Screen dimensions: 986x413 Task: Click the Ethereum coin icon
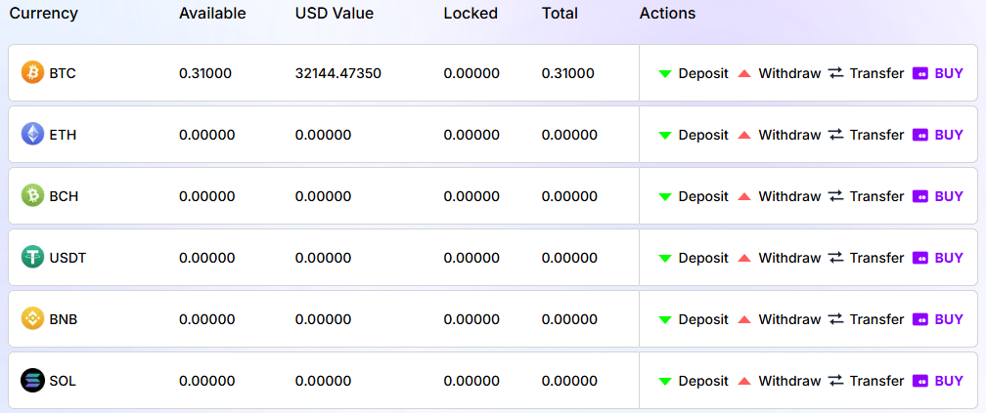coord(33,135)
